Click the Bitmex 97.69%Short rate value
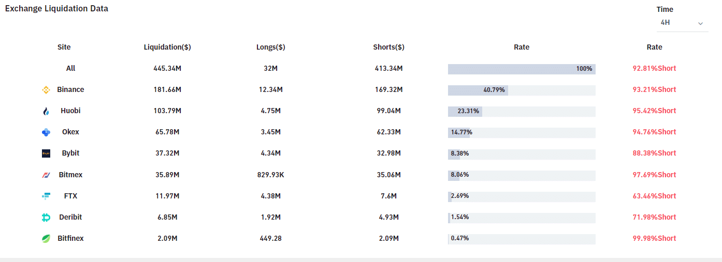 click(x=654, y=175)
